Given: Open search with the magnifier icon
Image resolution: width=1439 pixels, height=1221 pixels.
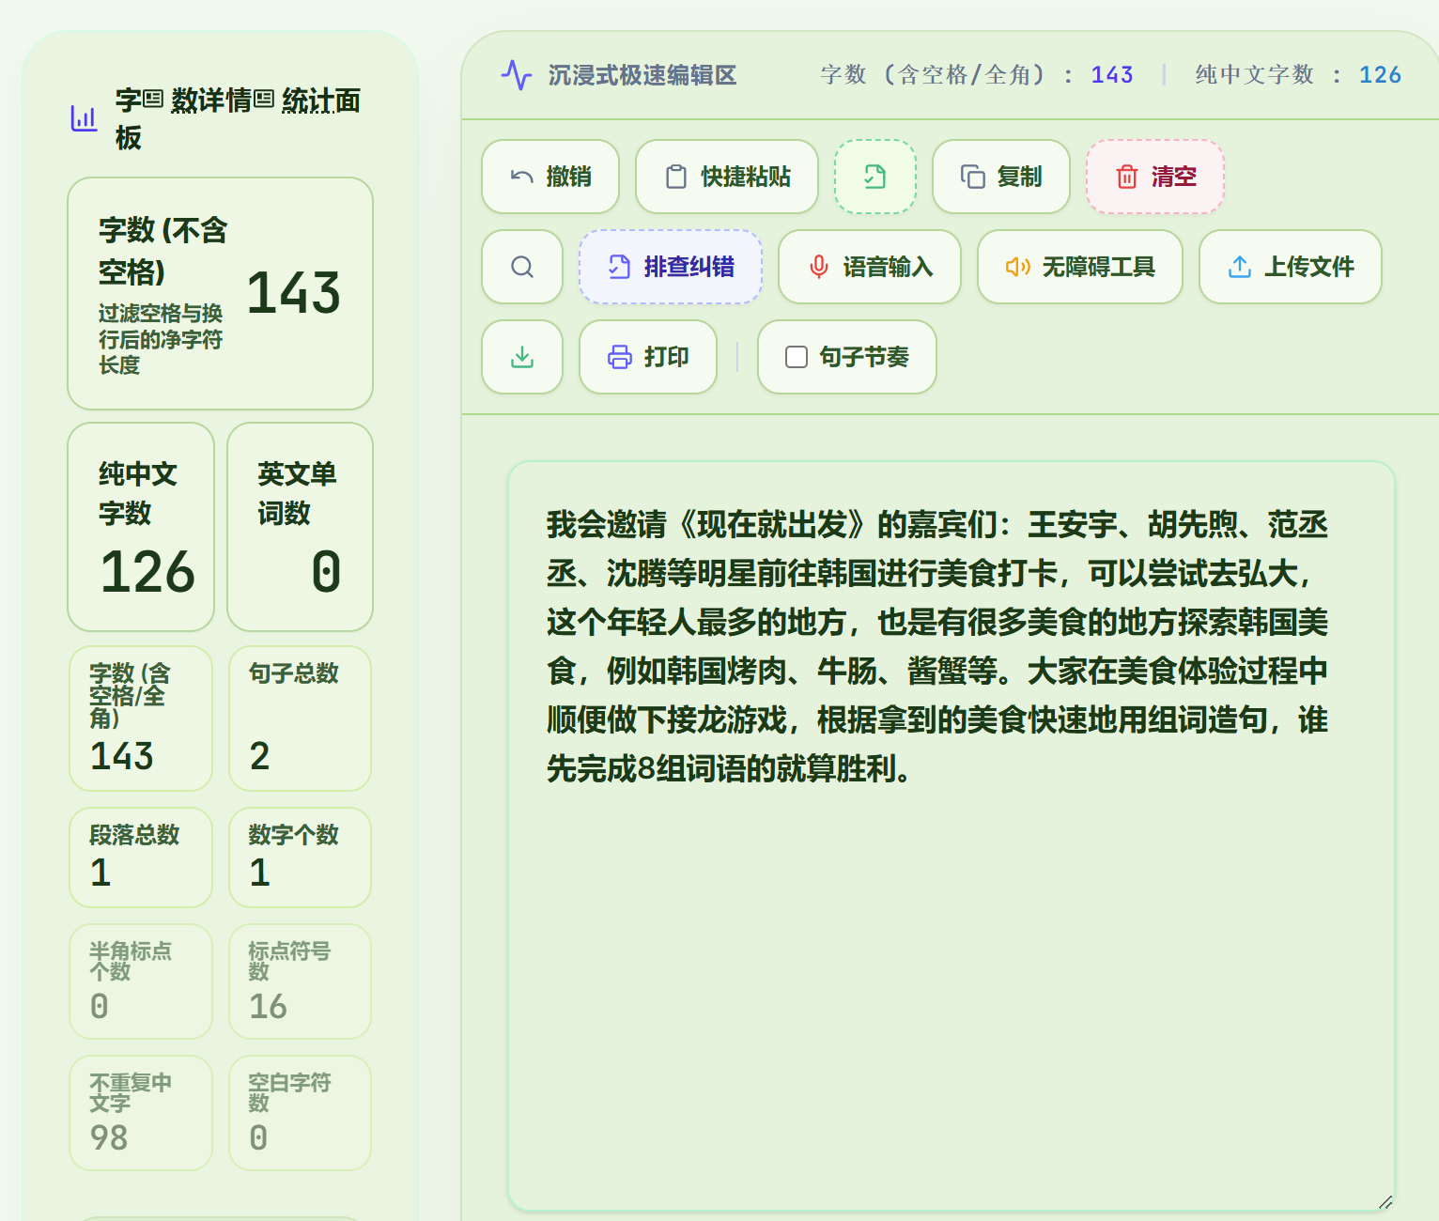Looking at the screenshot, I should point(522,267).
